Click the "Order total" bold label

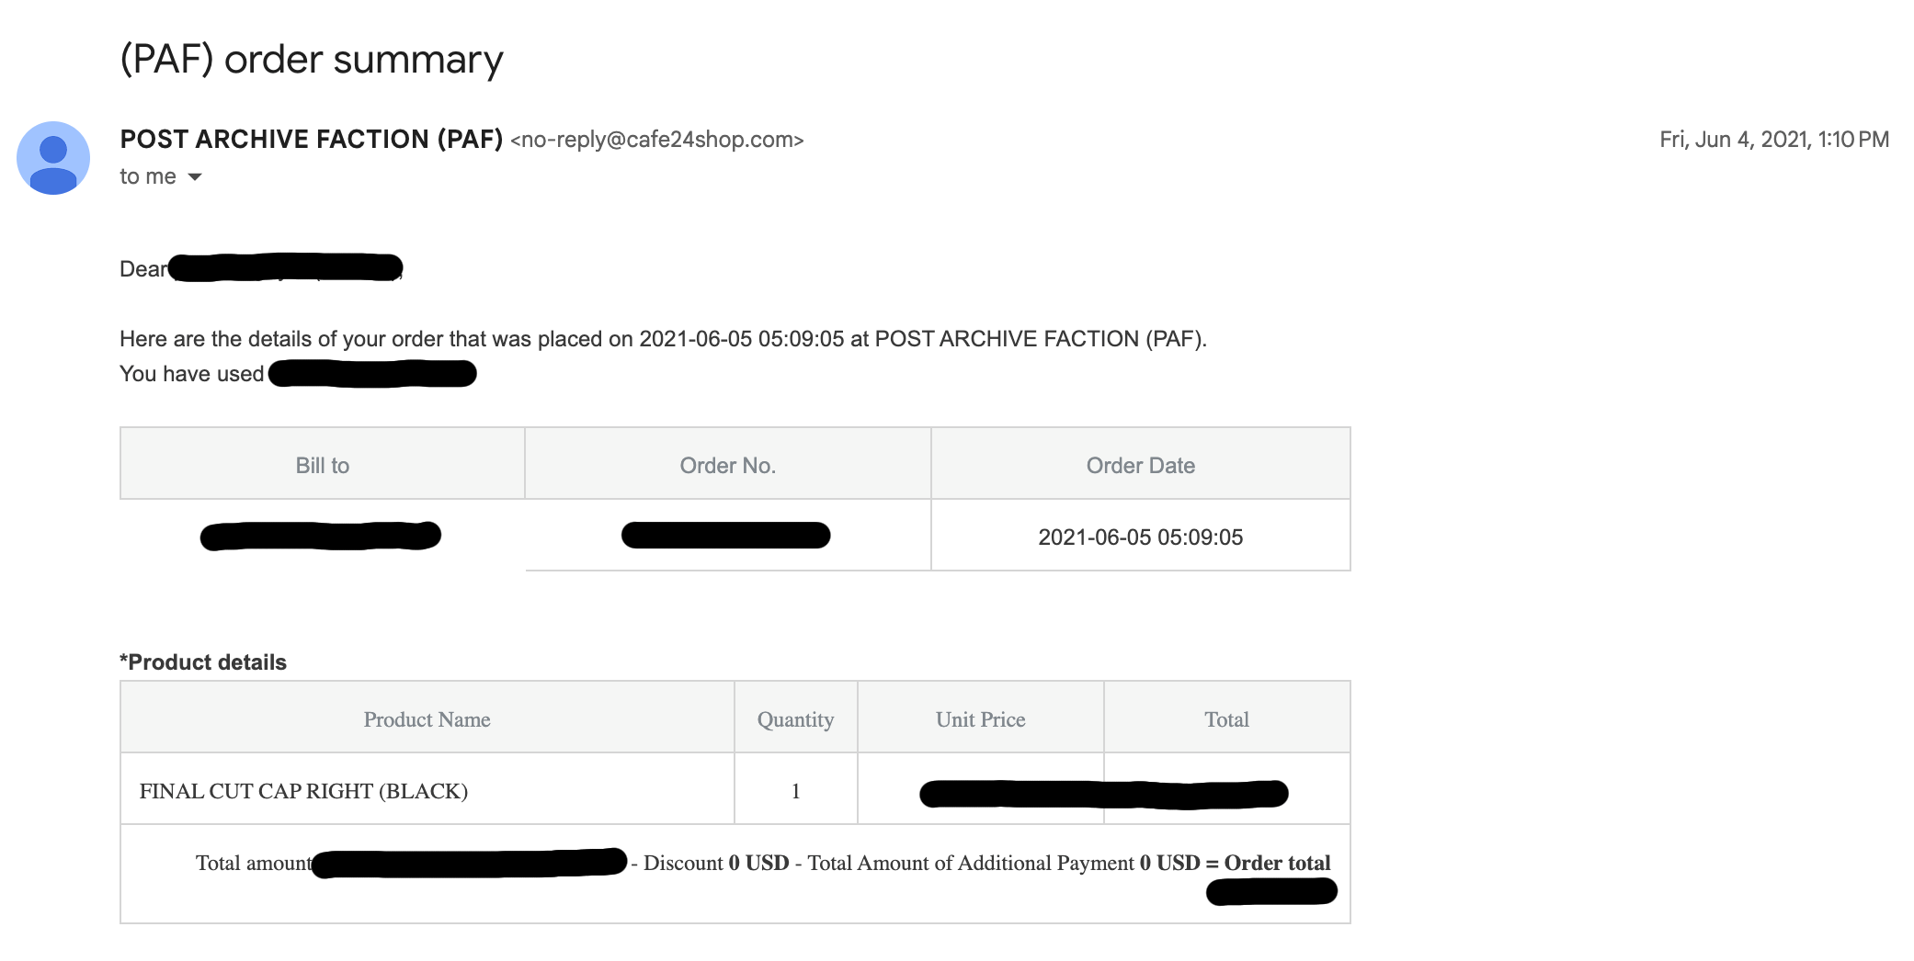pos(1277,863)
